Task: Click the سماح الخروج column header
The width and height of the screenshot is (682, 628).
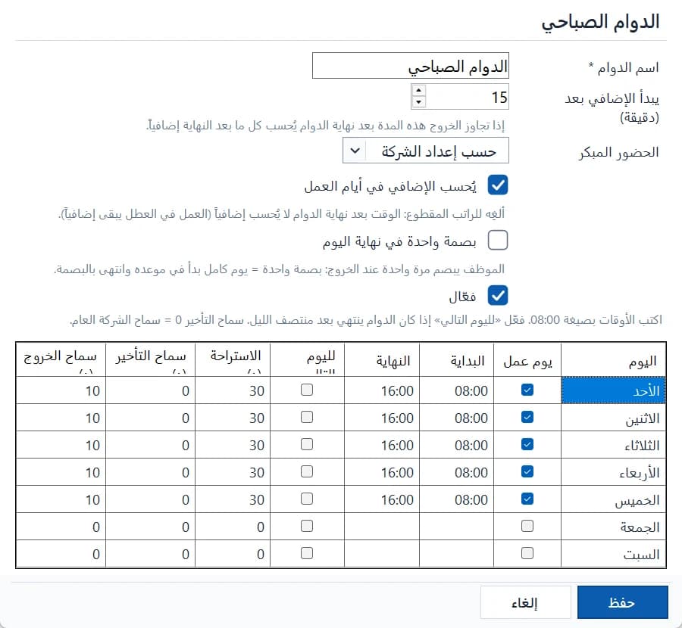Action: tap(61, 359)
